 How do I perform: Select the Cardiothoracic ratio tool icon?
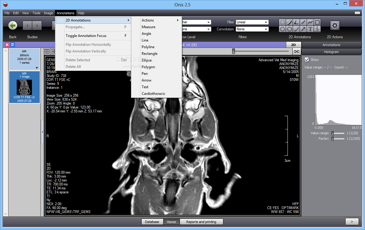(317, 29)
